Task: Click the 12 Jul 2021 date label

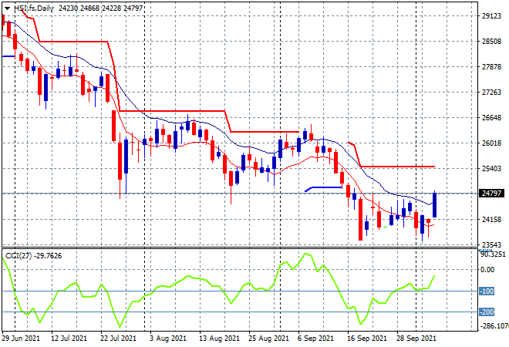Action: (x=69, y=339)
